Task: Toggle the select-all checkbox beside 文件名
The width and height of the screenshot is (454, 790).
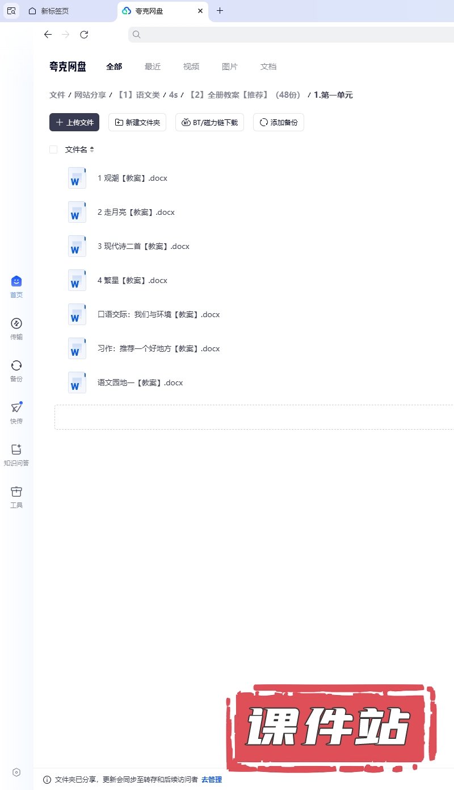Action: [53, 149]
